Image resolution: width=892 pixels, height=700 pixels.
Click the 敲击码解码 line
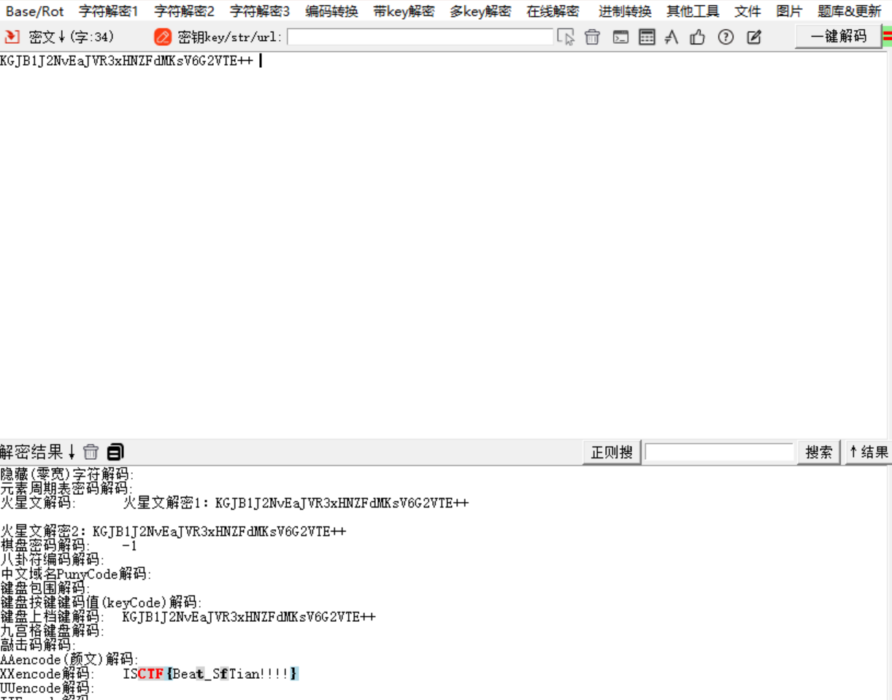tap(37, 645)
